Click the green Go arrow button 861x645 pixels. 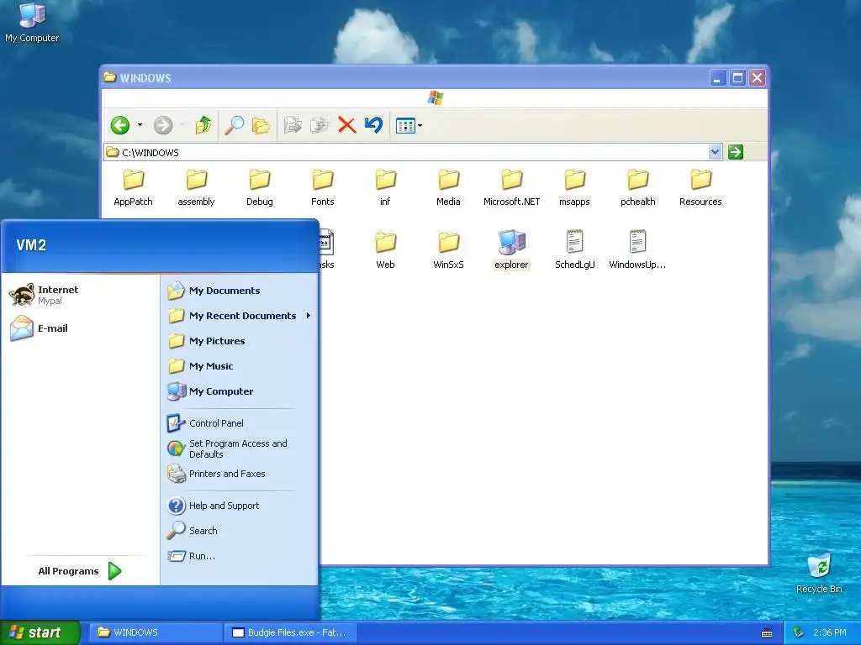[735, 152]
